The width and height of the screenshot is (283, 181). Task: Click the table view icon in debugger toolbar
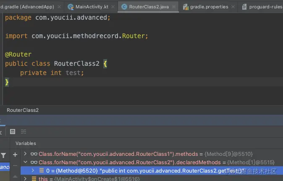[13, 132]
